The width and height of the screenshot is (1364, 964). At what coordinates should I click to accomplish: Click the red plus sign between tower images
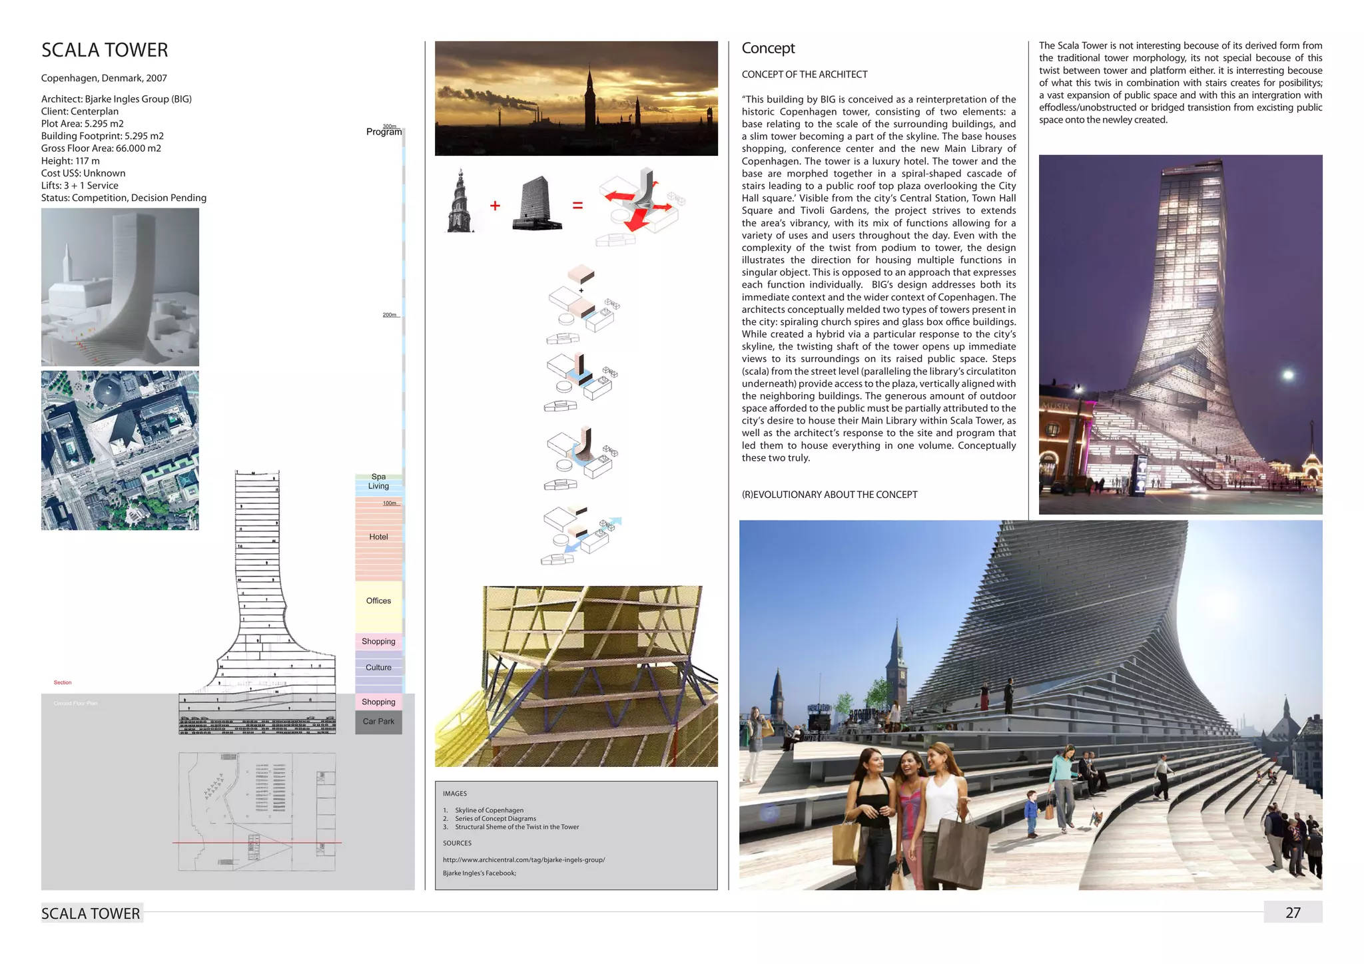tap(495, 206)
